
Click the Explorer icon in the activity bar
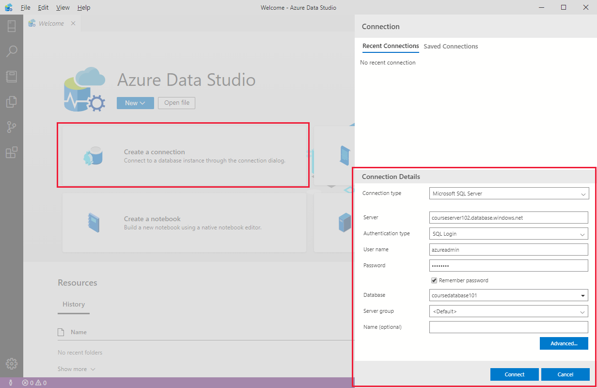point(12,101)
